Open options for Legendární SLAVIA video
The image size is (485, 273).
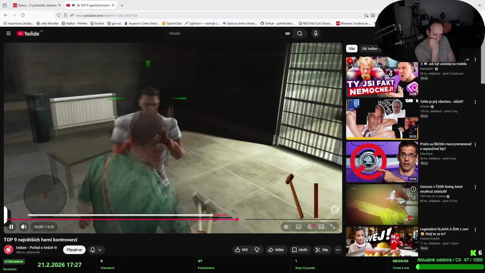point(475,229)
